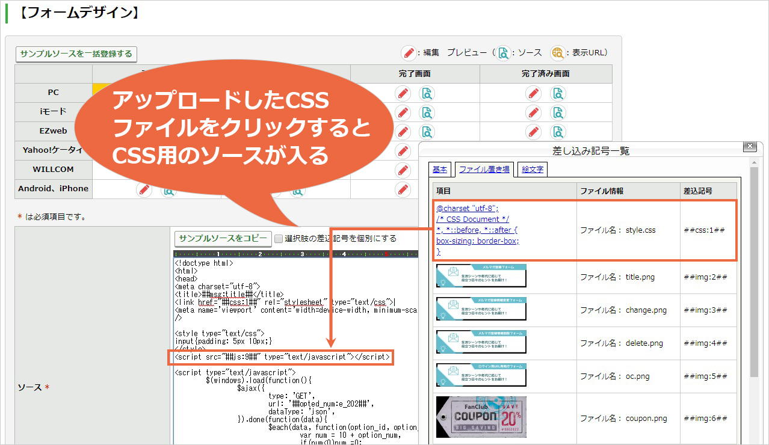
Task: Click the '##img:4##' insertion code
Action: pos(706,343)
